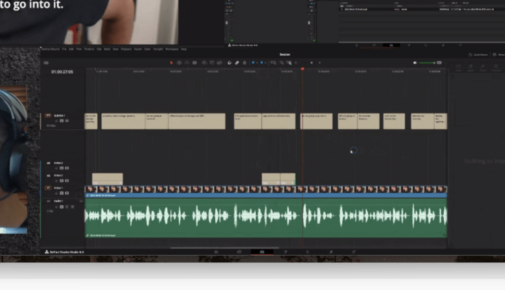Viewport: 505px width, 290px height.
Task: Click the Detail zoom icon
Action: coord(282,63)
